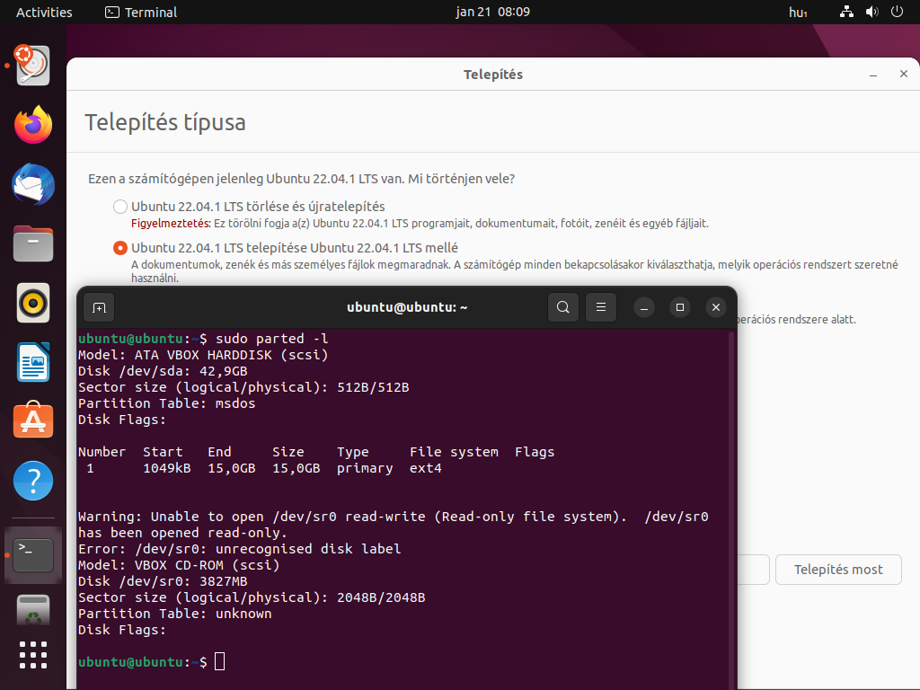Image resolution: width=920 pixels, height=690 pixels.
Task: Click the terminal prompt cursor at the bottom
Action: pos(219,661)
